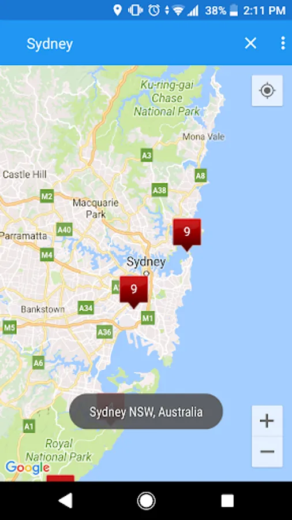Zoom in with the plus button
The height and width of the screenshot is (520, 292).
click(x=267, y=421)
